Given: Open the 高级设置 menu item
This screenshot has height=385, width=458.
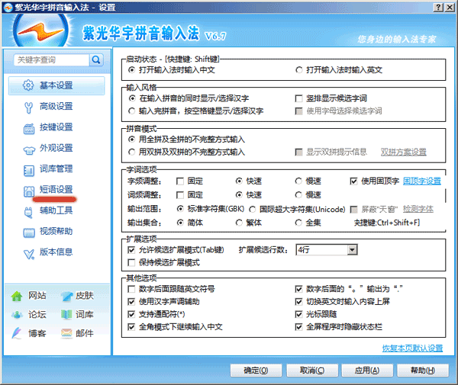Looking at the screenshot, I should coord(56,107).
